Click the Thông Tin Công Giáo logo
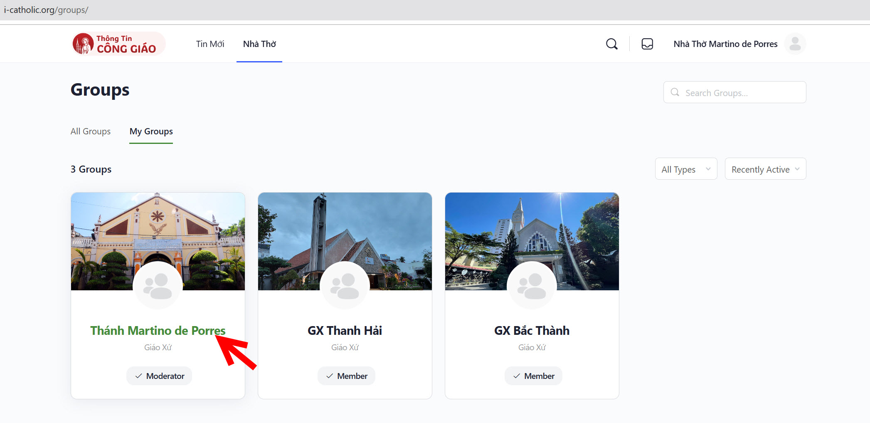 pyautogui.click(x=118, y=43)
